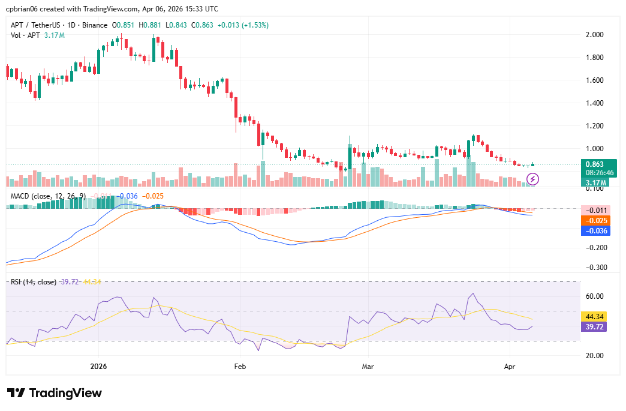This screenshot has width=626, height=411.
Task: Click the Feb label on the time axis
Action: tap(239, 366)
